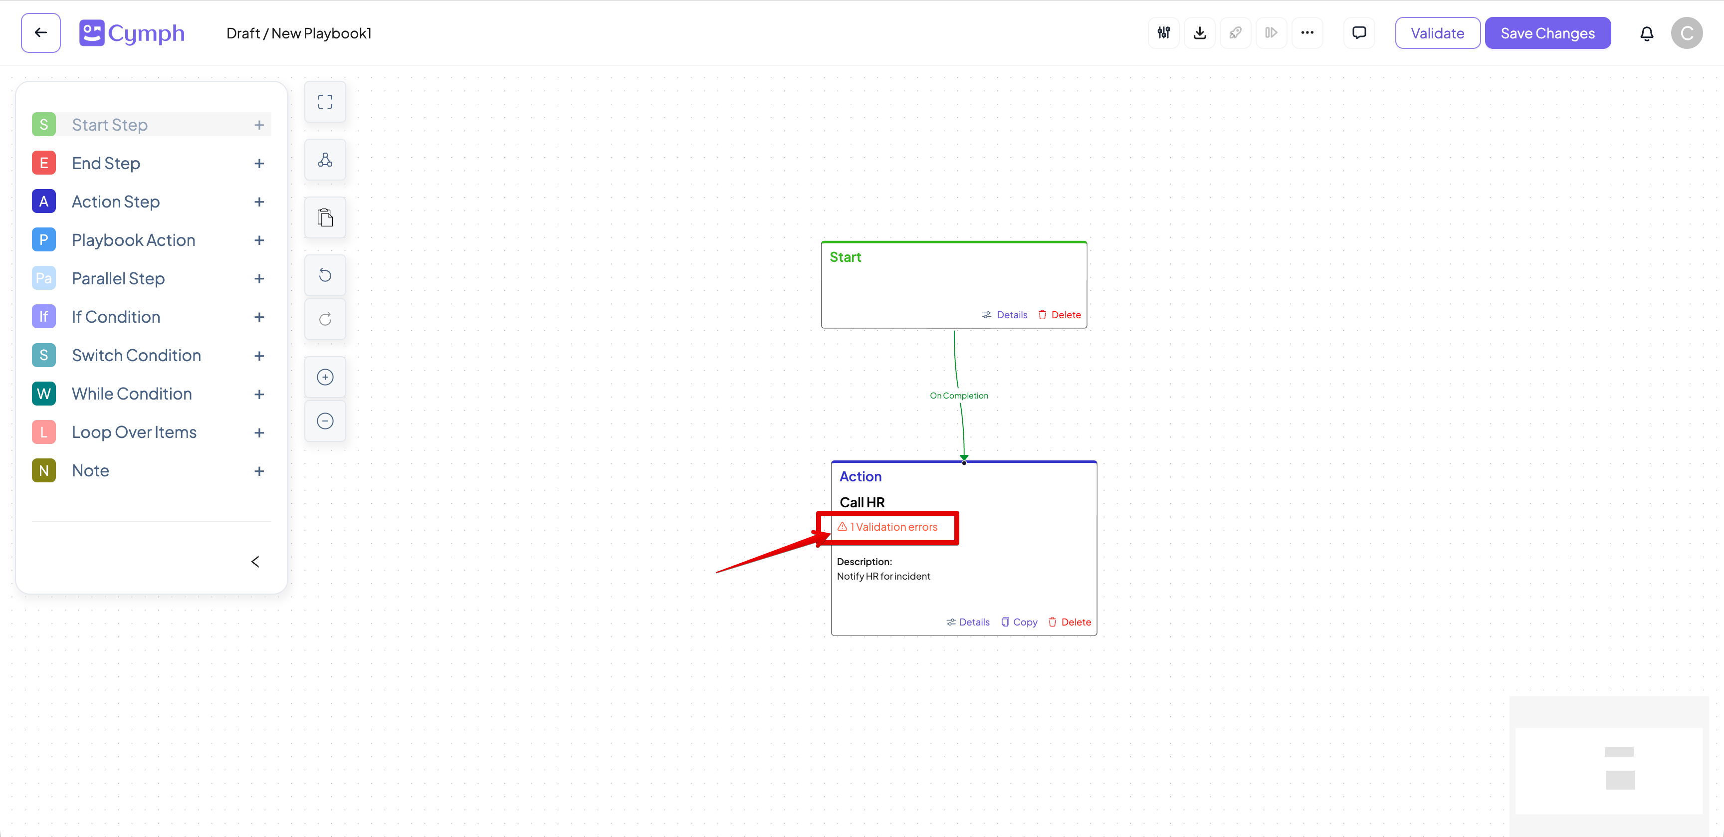Open the comments chat bubble icon
The image size is (1724, 837).
[1358, 32]
